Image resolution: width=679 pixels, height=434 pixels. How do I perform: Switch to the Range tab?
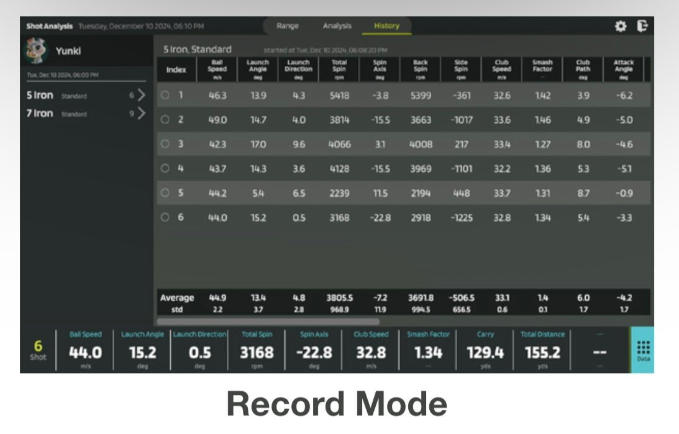coord(286,27)
